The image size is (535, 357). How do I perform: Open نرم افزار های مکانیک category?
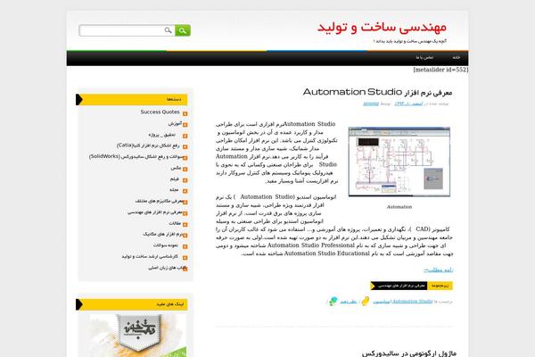tap(163, 234)
